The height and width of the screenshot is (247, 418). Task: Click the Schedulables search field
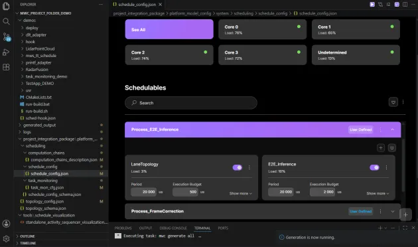[191, 103]
